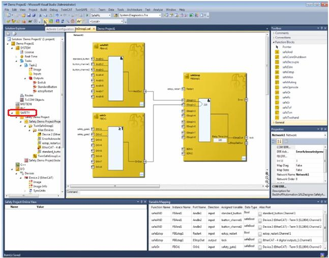Click the Activate Configuration toolbar icon
This screenshot has width=329, height=258.
(45, 21)
